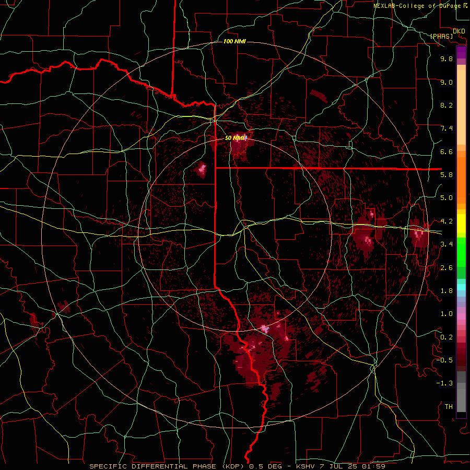Click the 5.8 legend value
The width and height of the screenshot is (470, 470).
pos(446,175)
